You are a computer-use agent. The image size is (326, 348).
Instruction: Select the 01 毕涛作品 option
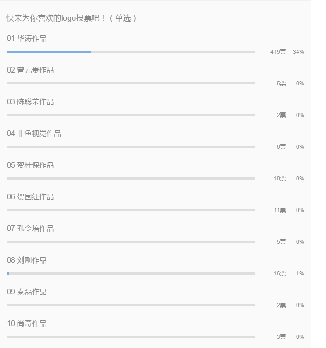click(27, 39)
